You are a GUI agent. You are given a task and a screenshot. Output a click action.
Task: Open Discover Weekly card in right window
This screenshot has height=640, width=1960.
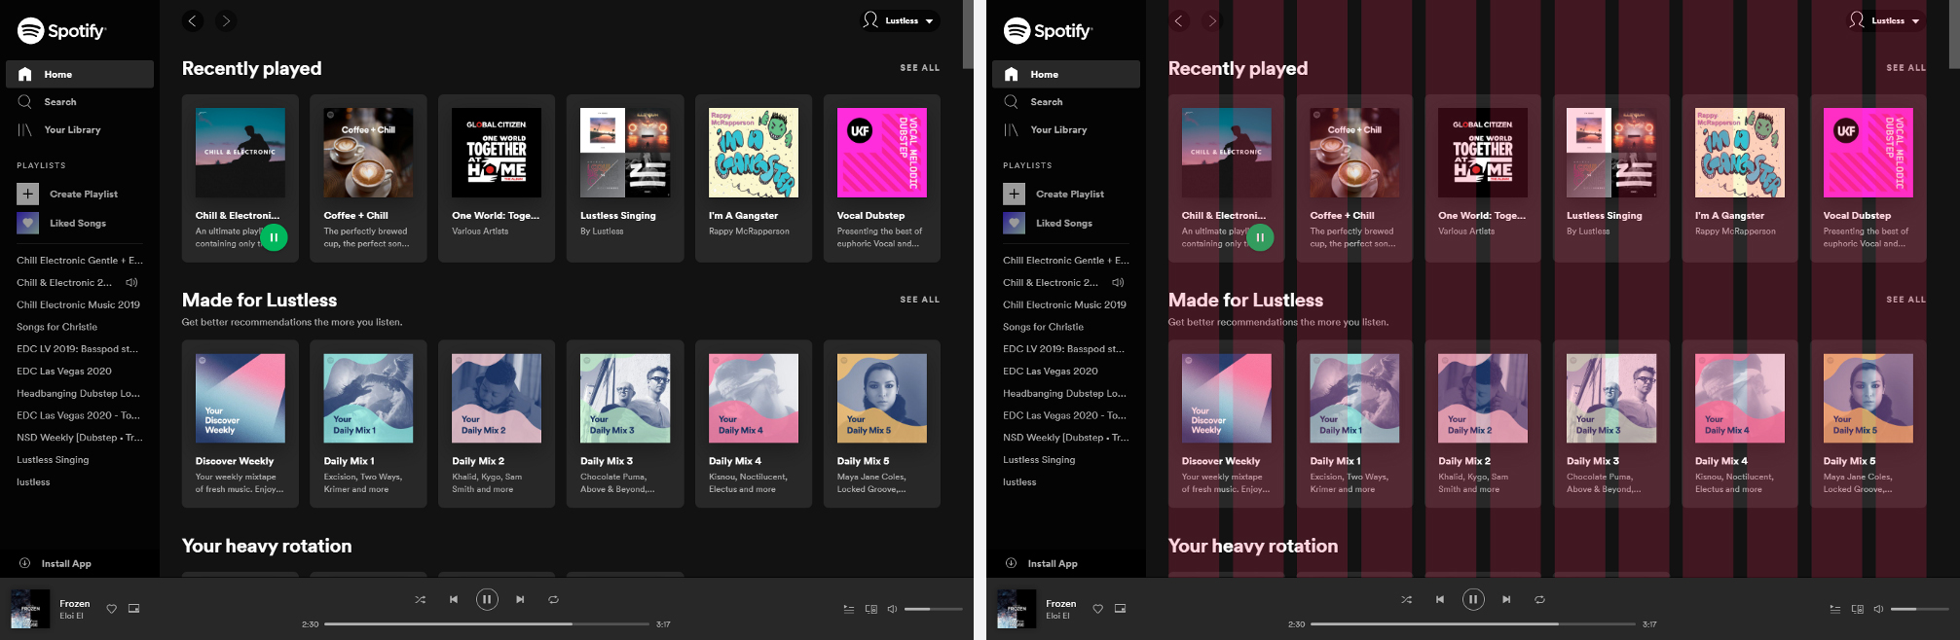1227,424
